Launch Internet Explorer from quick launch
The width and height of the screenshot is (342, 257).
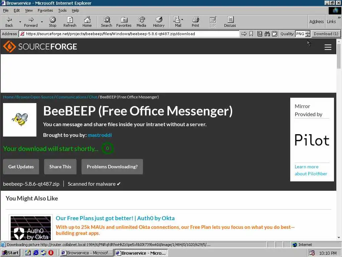(36, 253)
